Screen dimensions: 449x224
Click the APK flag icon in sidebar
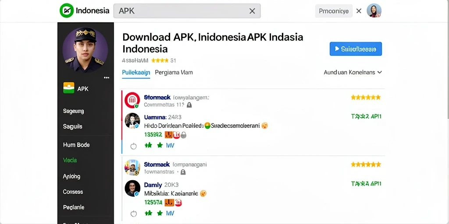(x=69, y=87)
